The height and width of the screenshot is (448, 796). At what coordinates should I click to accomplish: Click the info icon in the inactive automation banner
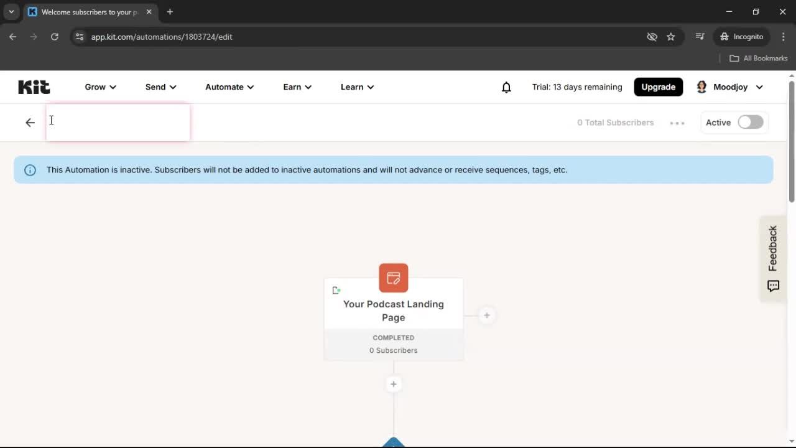pyautogui.click(x=30, y=169)
